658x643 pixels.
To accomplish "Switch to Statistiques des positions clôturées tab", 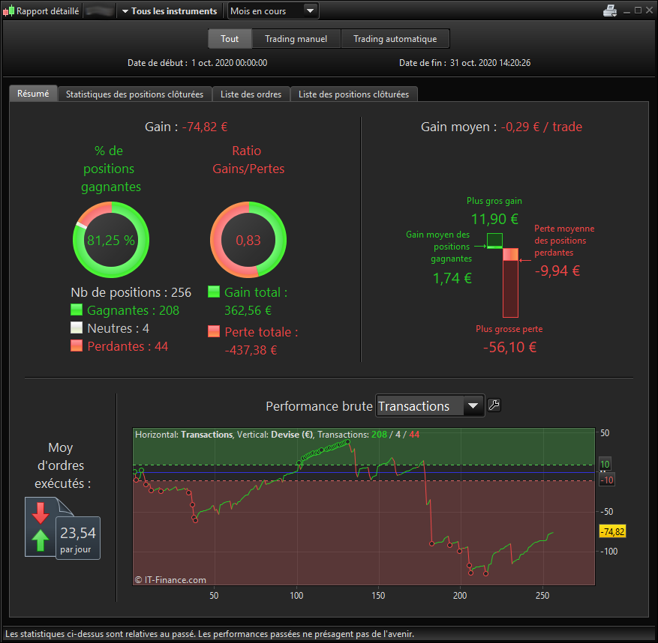I will point(135,94).
